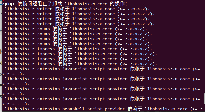205x112 pixels.
Task: Click "libobasis7.0-core" in the beanshell line
Action: (x=166, y=109)
